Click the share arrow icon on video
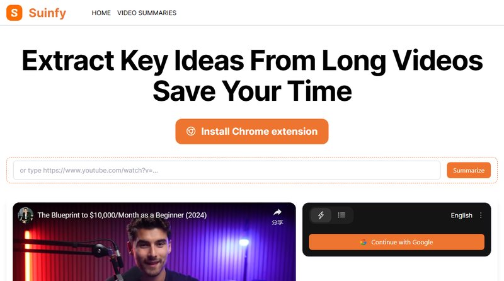The width and height of the screenshot is (504, 281). coord(277,212)
